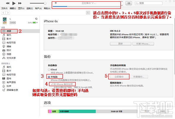Click the play button

click(14, 3)
